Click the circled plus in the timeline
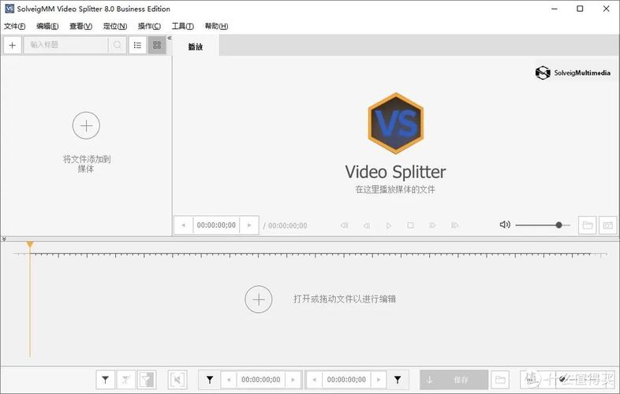 click(x=259, y=299)
